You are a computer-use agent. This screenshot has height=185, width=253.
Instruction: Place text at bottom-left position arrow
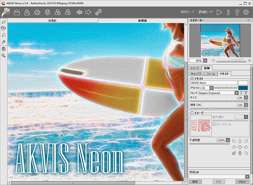(x=234, y=153)
